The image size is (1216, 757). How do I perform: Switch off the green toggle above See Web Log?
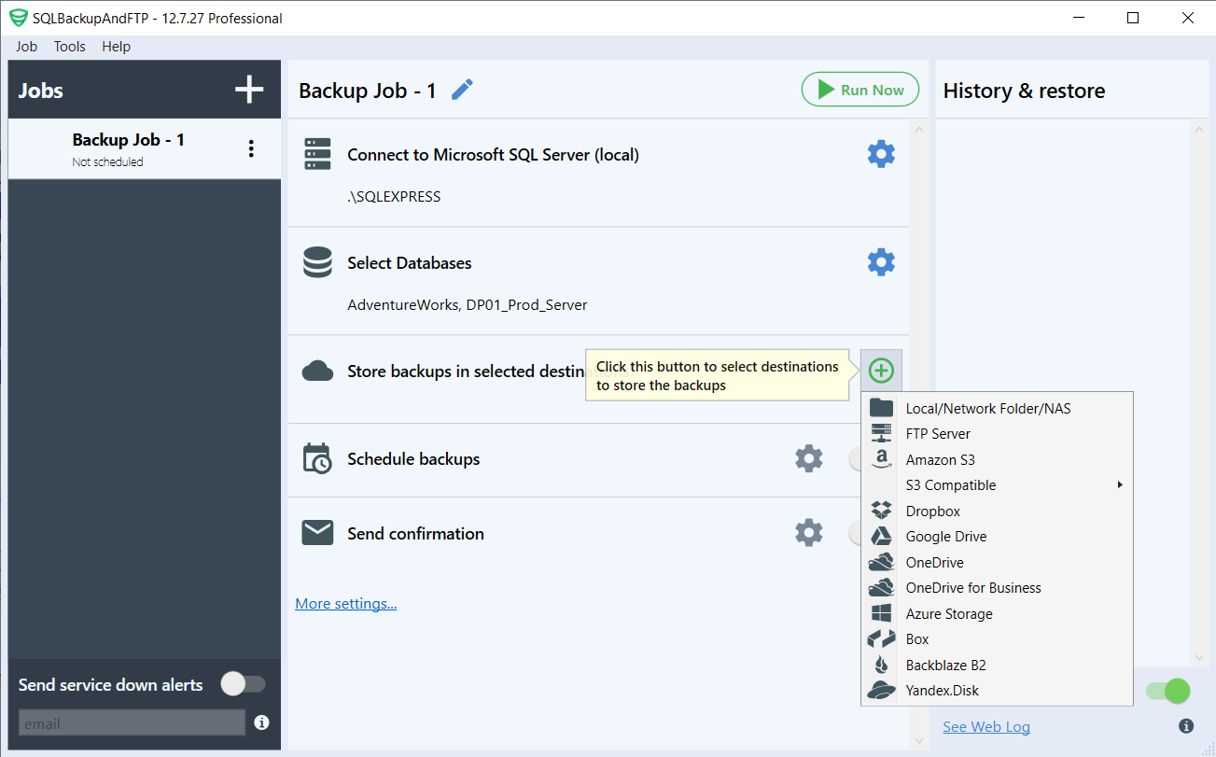(x=1167, y=691)
